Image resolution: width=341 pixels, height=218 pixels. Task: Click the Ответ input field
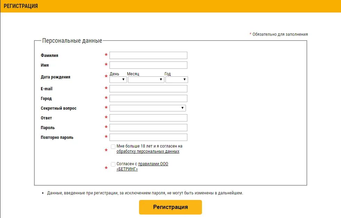pos(148,118)
